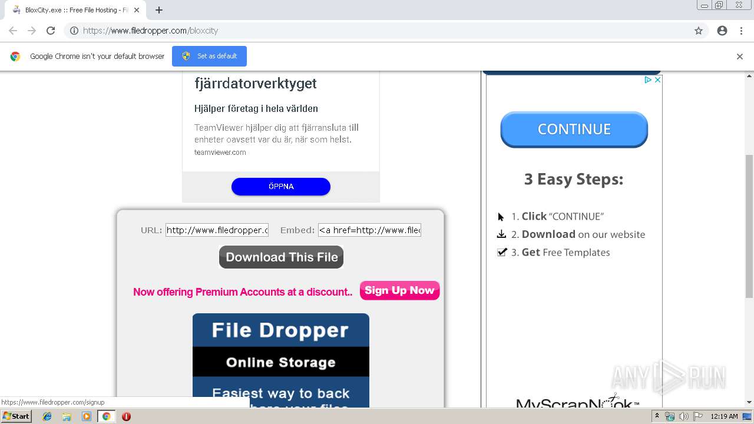Click Show desktop button in taskbar corner
The image size is (754, 424).
click(x=748, y=416)
